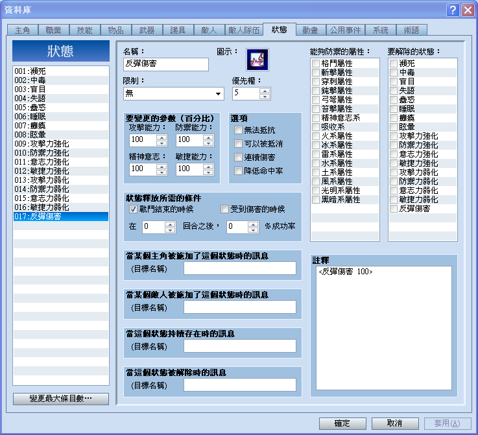Check 雷系屬性 element box
Image resolution: width=478 pixels, height=435 pixels.
point(316,154)
